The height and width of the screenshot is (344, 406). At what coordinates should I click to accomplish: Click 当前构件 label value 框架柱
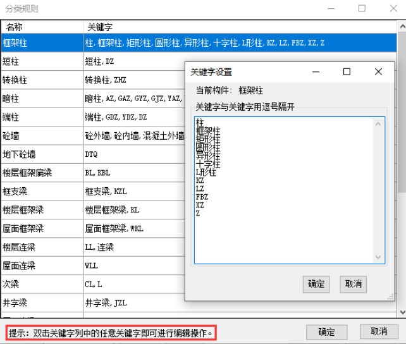[250, 90]
